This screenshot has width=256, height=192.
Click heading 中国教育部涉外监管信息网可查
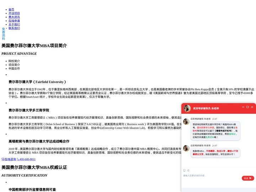[32, 190]
